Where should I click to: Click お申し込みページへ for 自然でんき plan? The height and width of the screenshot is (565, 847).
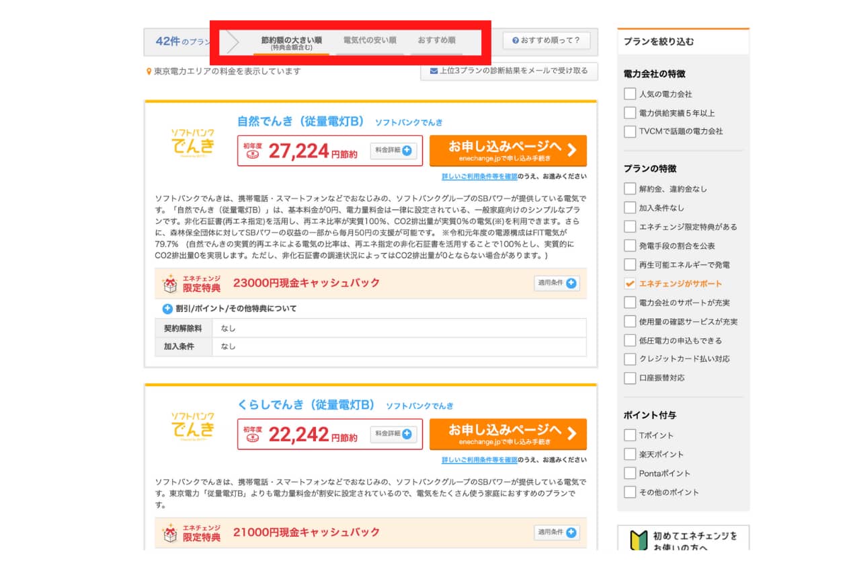[x=508, y=151]
